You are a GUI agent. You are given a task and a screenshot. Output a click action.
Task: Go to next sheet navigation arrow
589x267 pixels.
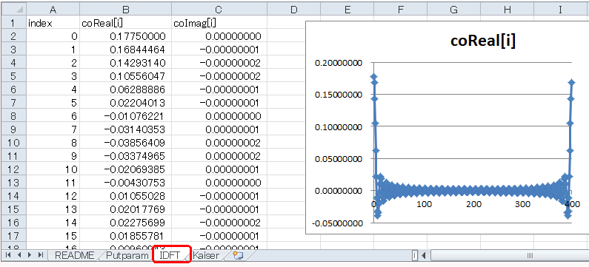point(30,255)
